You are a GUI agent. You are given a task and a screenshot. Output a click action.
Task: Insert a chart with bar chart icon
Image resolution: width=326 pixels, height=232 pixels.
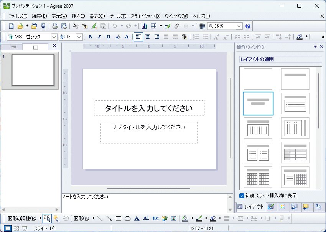[144, 26]
